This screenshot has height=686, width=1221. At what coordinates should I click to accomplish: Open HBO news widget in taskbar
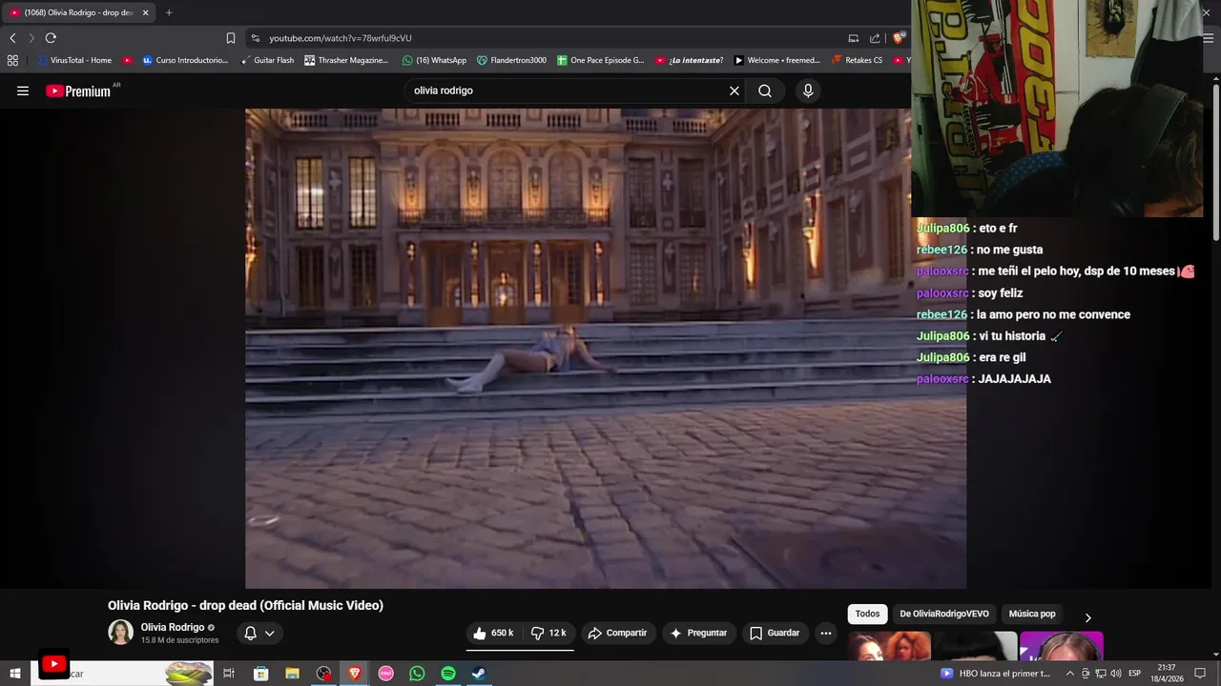click(995, 674)
